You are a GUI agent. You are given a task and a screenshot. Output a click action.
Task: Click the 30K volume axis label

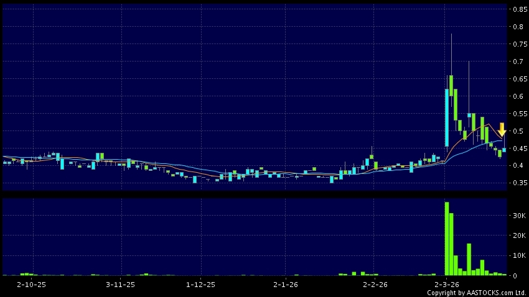pos(519,216)
